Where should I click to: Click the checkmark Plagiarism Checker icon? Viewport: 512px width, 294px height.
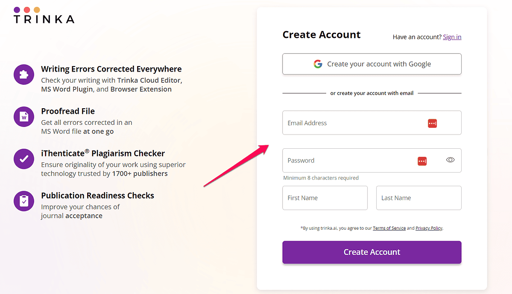coord(24,159)
